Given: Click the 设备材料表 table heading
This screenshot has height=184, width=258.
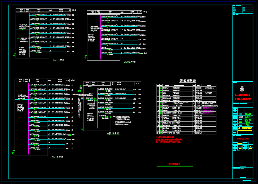Looking at the screenshot, I should click(x=187, y=81).
